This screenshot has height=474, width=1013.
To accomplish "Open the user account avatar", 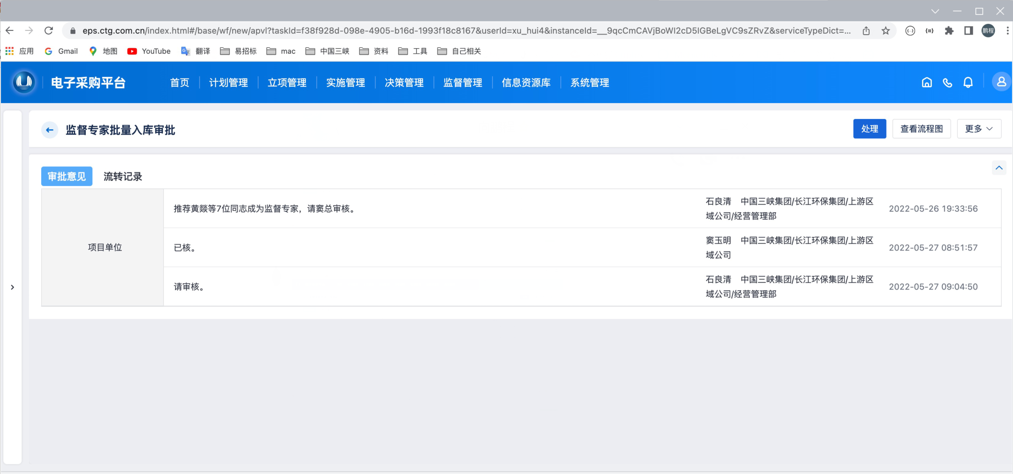I will (x=1001, y=82).
